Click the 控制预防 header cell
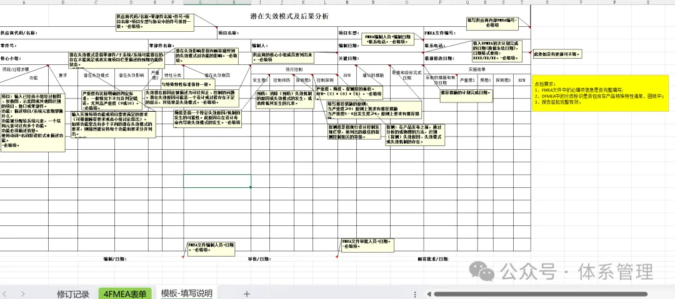675x299 pixels. 282,80
